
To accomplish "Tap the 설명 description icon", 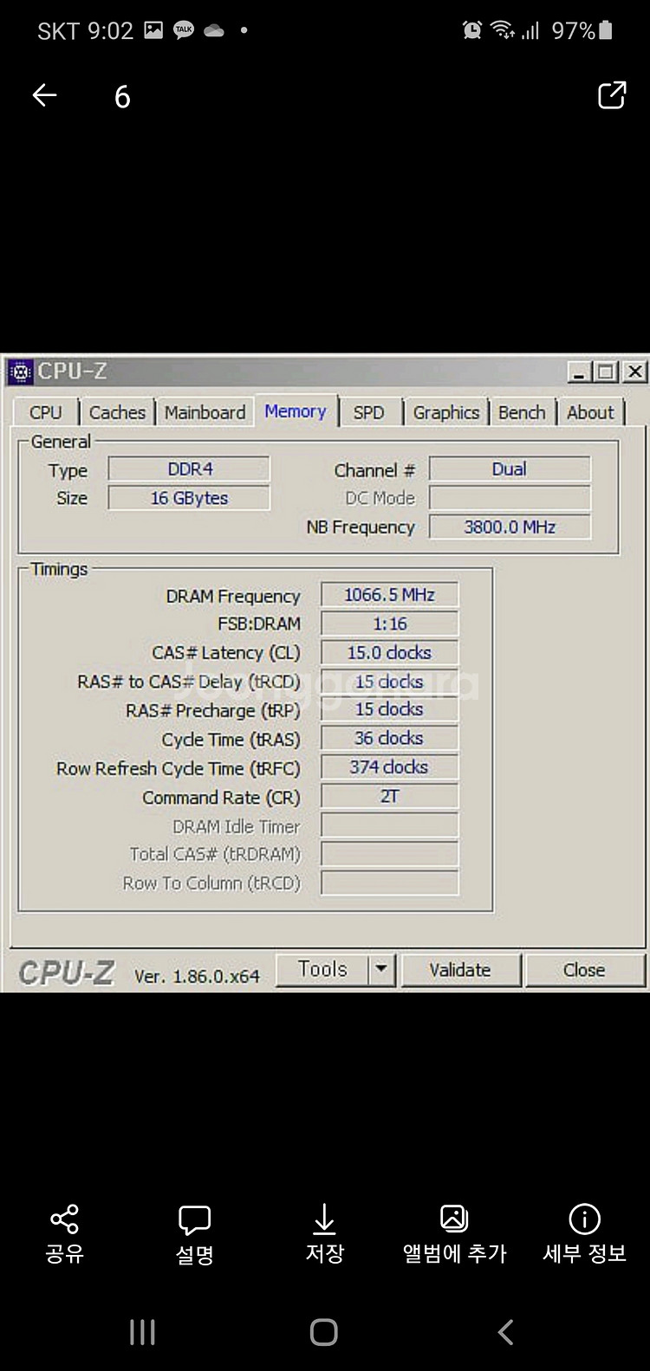I will [x=194, y=1219].
